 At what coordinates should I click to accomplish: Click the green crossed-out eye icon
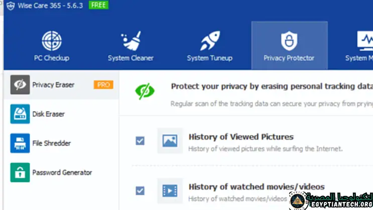pyautogui.click(x=145, y=91)
